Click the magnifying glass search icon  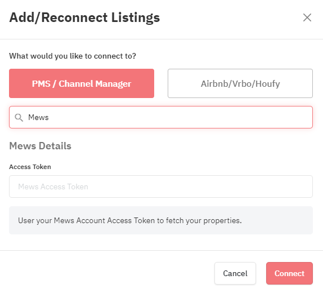[19, 117]
